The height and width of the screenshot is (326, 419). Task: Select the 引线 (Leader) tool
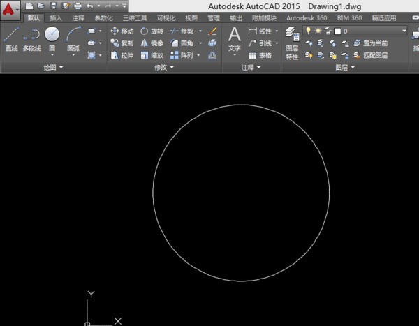pos(260,43)
